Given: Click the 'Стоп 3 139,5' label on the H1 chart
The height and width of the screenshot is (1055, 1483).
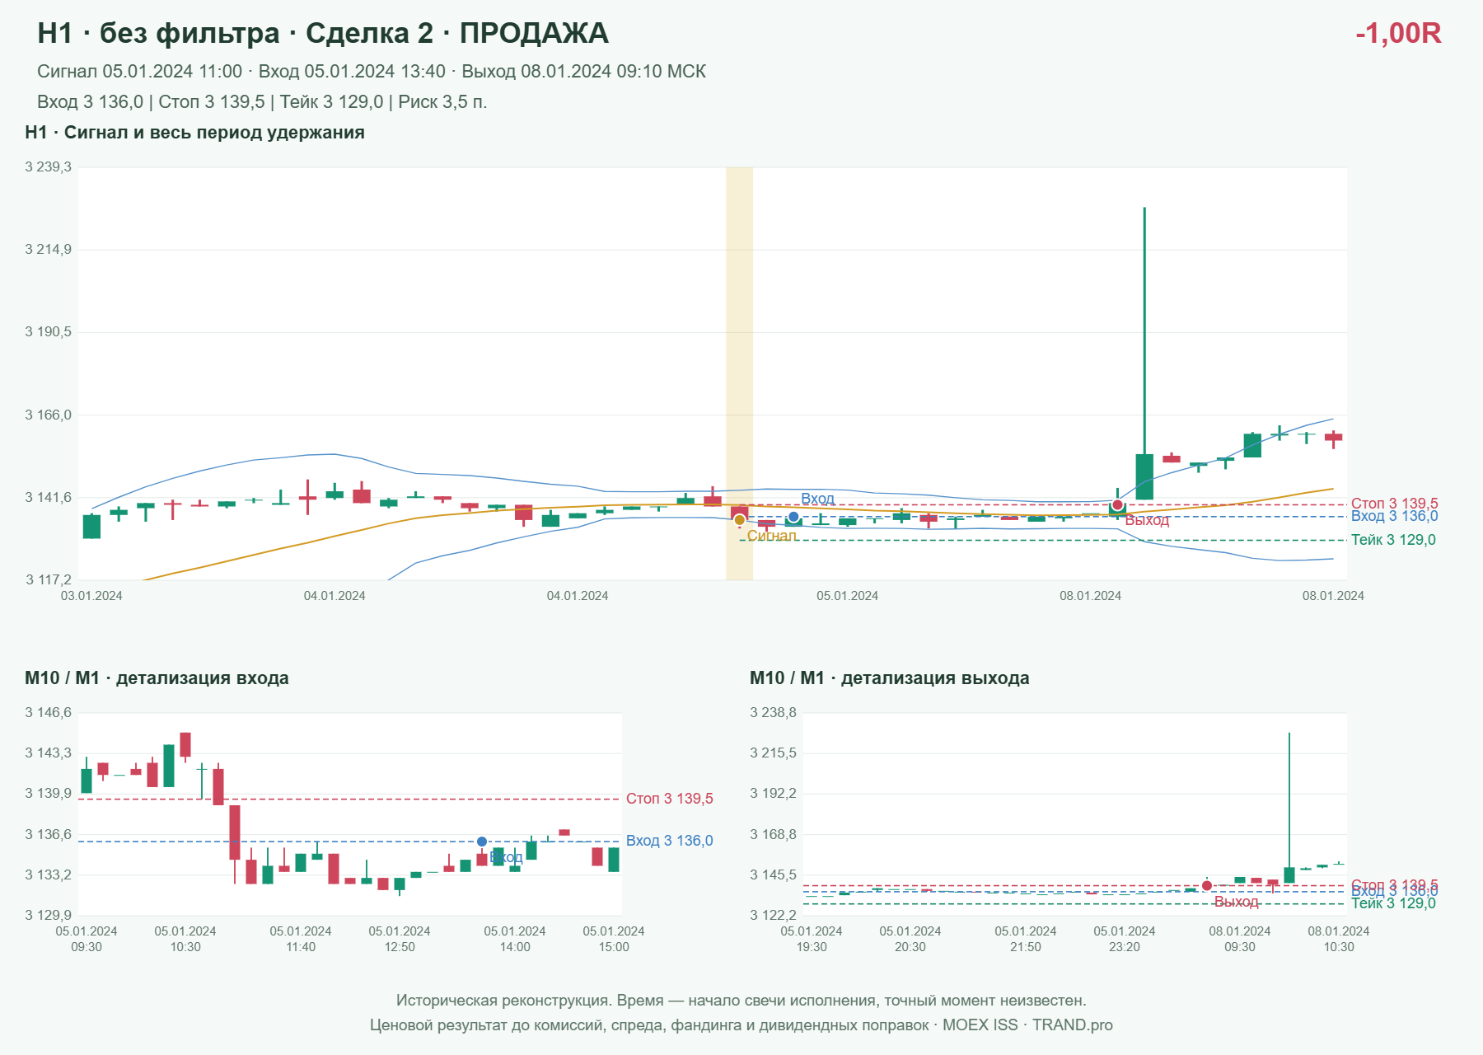Looking at the screenshot, I should [x=1395, y=504].
